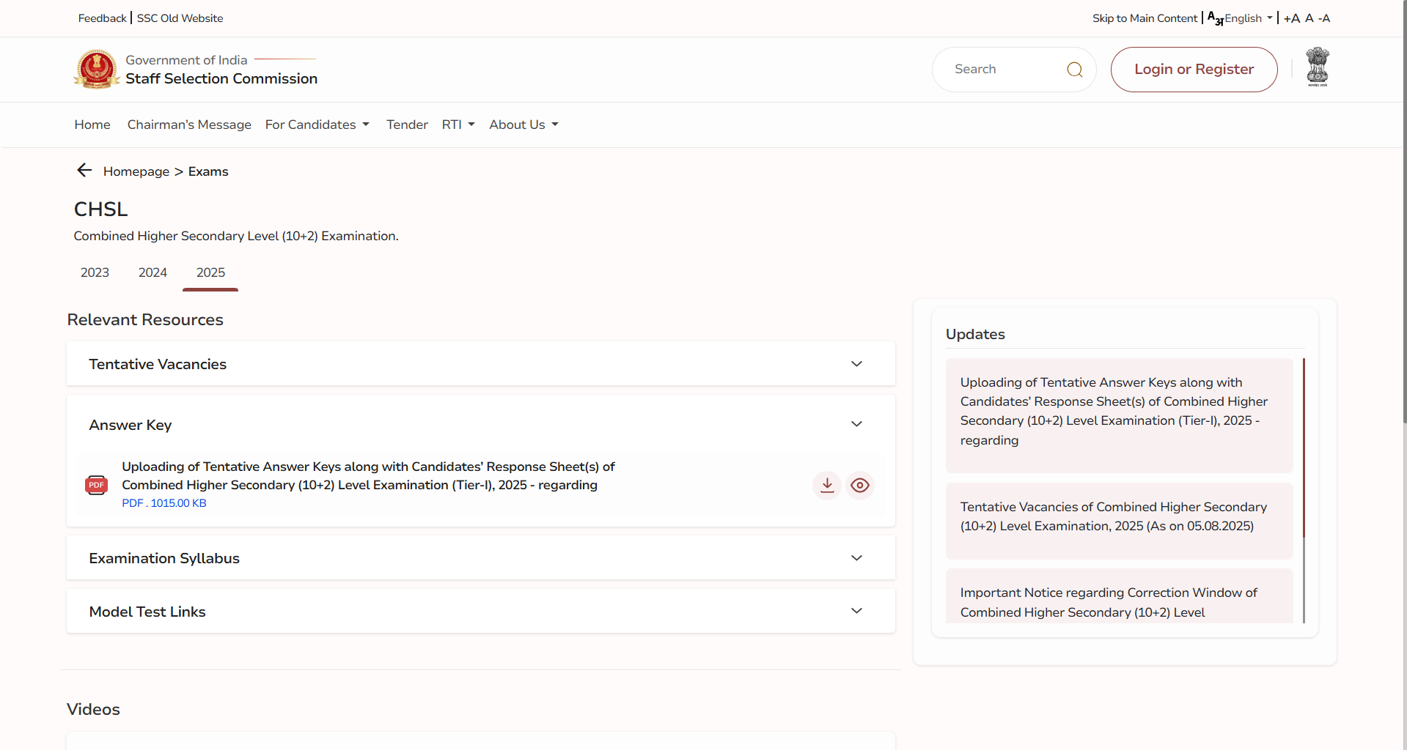Open the For Candidates menu
Screen dimensions: 1407x750
[317, 125]
